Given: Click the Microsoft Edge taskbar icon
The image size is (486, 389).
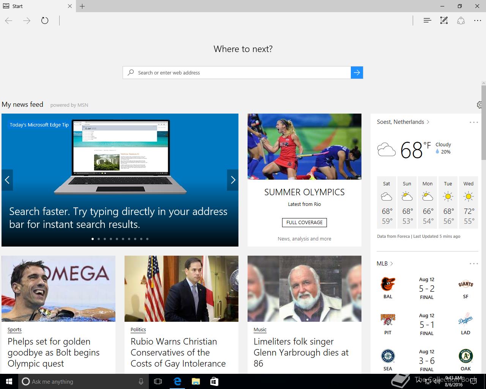Looking at the screenshot, I should (177, 381).
